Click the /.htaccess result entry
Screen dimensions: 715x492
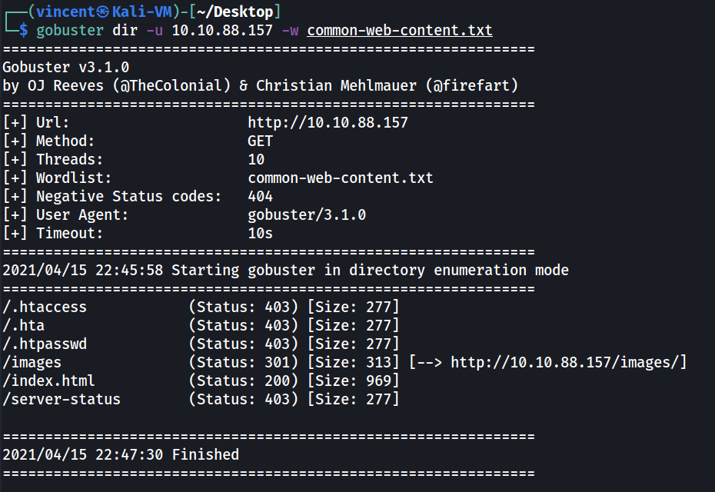point(45,307)
